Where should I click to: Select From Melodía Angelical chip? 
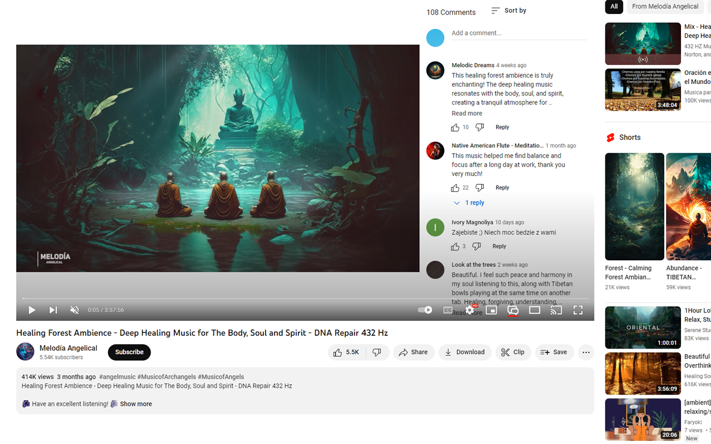coord(665,7)
